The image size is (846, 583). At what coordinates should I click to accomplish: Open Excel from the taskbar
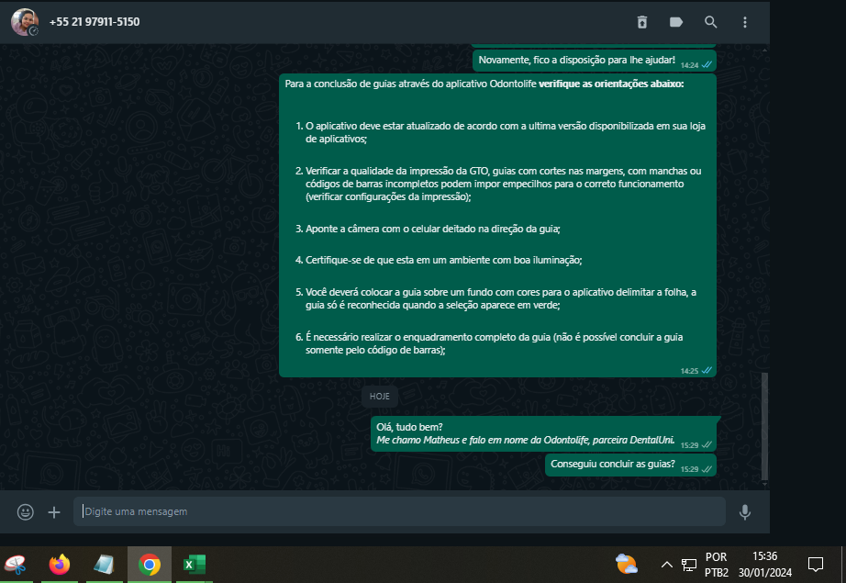coord(194,565)
